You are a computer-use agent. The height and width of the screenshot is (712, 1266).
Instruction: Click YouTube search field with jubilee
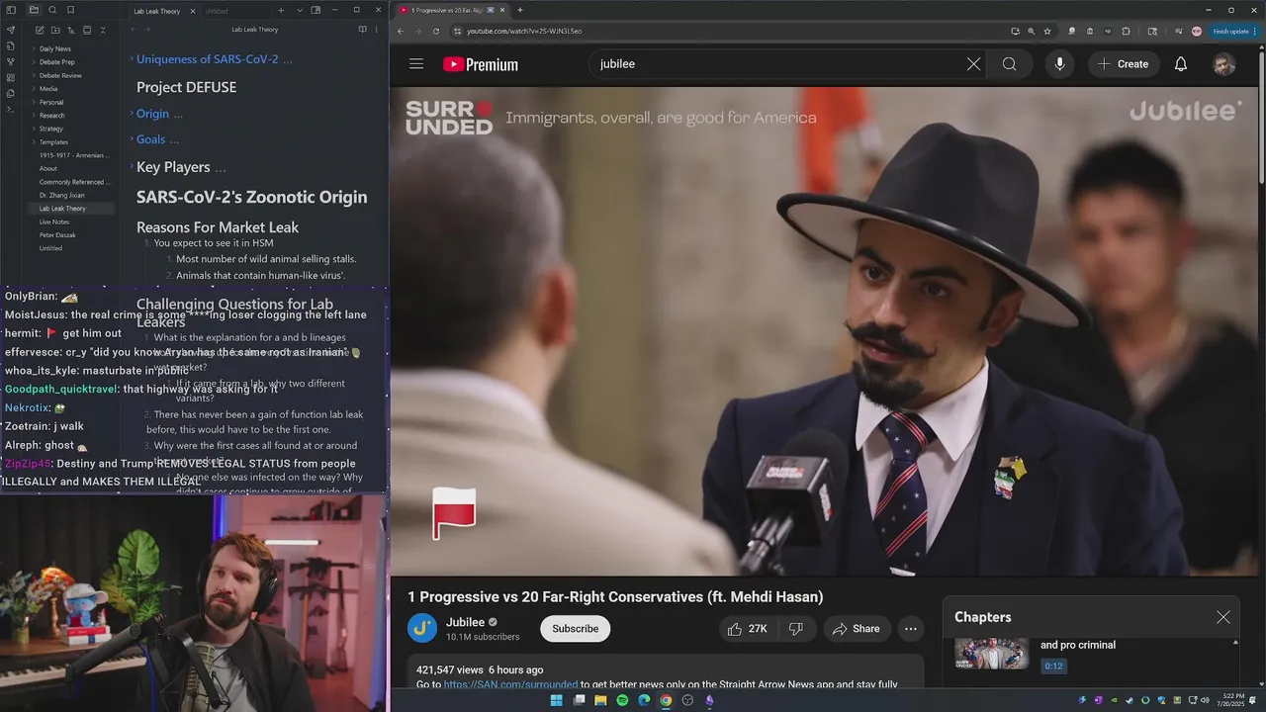tap(776, 64)
